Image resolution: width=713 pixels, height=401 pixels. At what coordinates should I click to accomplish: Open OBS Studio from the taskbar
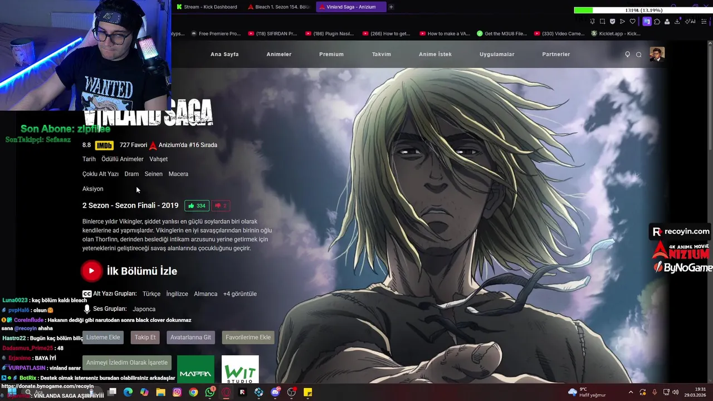click(x=291, y=392)
